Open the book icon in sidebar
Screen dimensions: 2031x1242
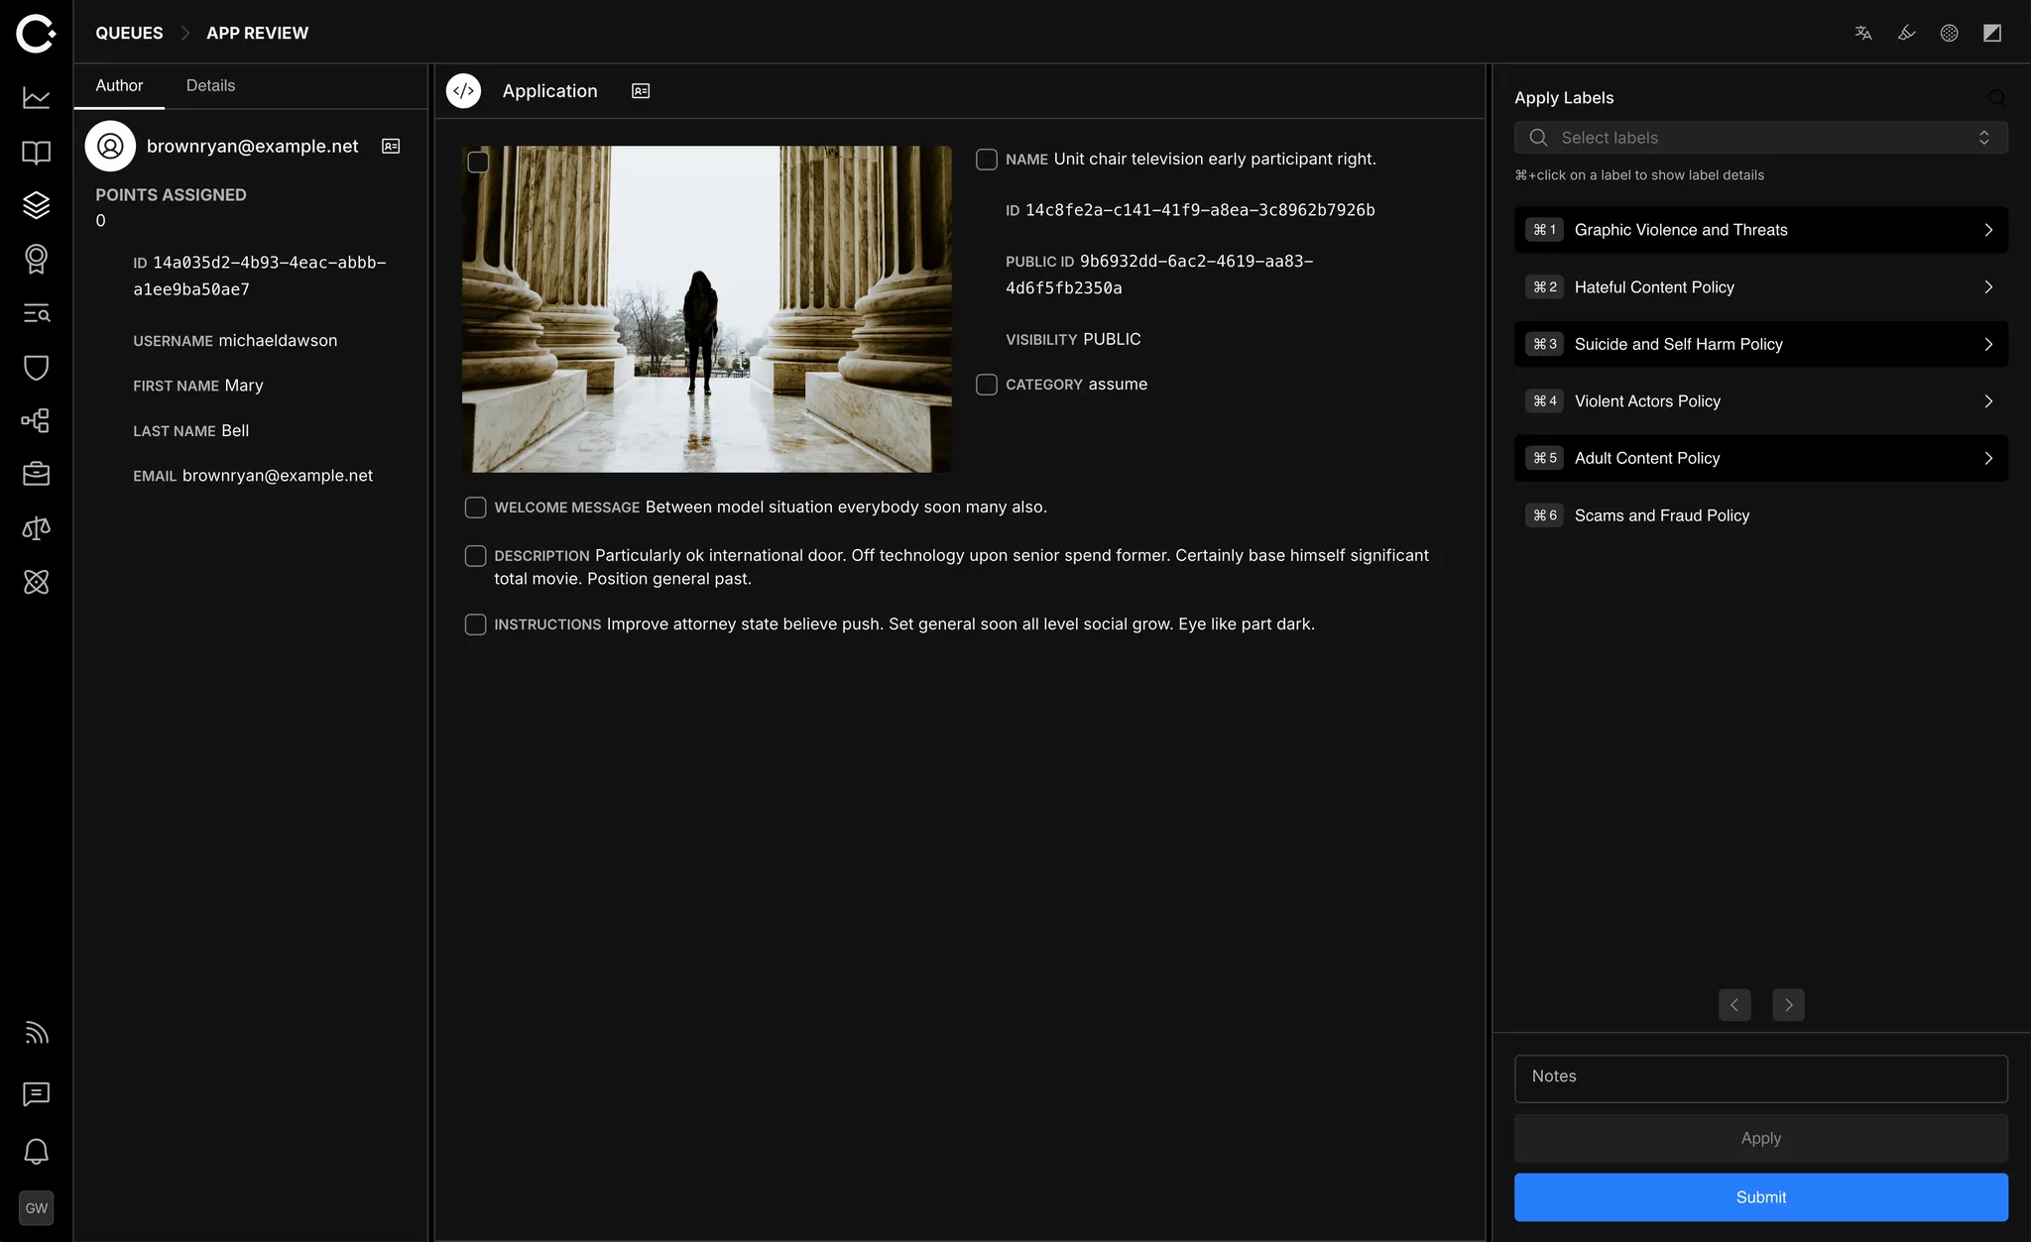point(37,152)
